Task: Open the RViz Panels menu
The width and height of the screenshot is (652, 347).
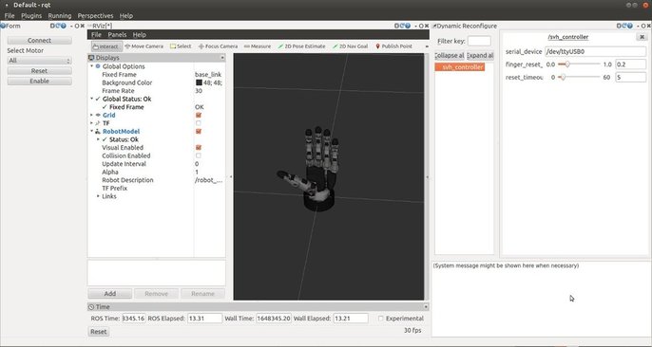Action: pyautogui.click(x=117, y=35)
